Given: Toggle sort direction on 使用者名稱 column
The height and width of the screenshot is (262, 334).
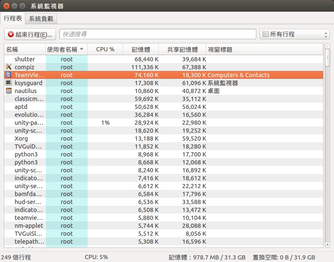Looking at the screenshot, I should coord(63,49).
